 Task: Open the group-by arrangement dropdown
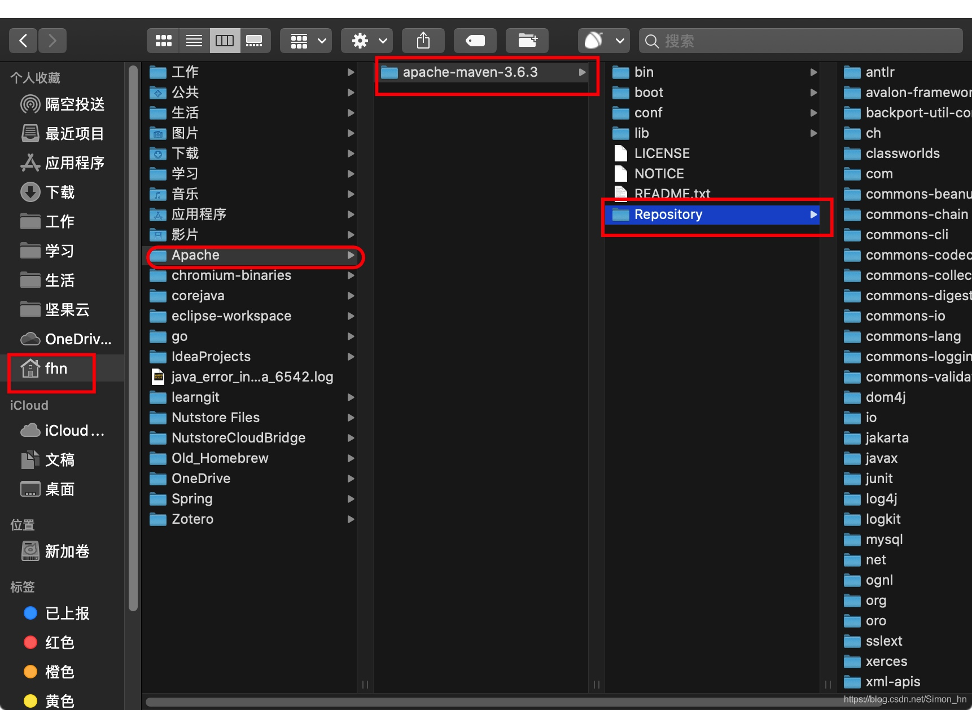pyautogui.click(x=307, y=41)
